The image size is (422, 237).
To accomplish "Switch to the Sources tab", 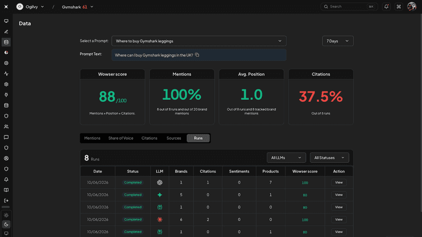I will click(174, 138).
